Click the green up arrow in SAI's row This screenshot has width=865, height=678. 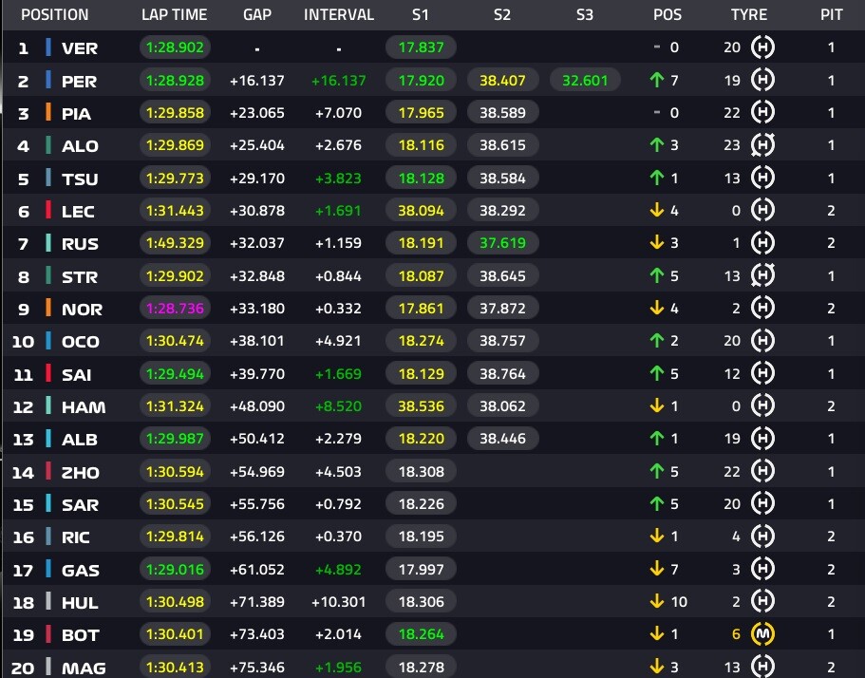tap(655, 374)
